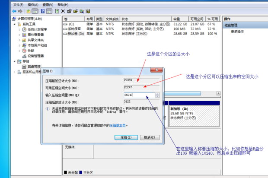268x178 pixels.
Task: Click the 输入压缩空间量 input field
Action: pos(138,95)
